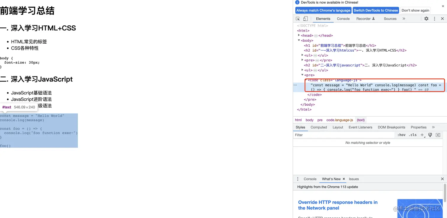Open DevTools settings gear
Screen dimensions: 447x218
coord(426,19)
